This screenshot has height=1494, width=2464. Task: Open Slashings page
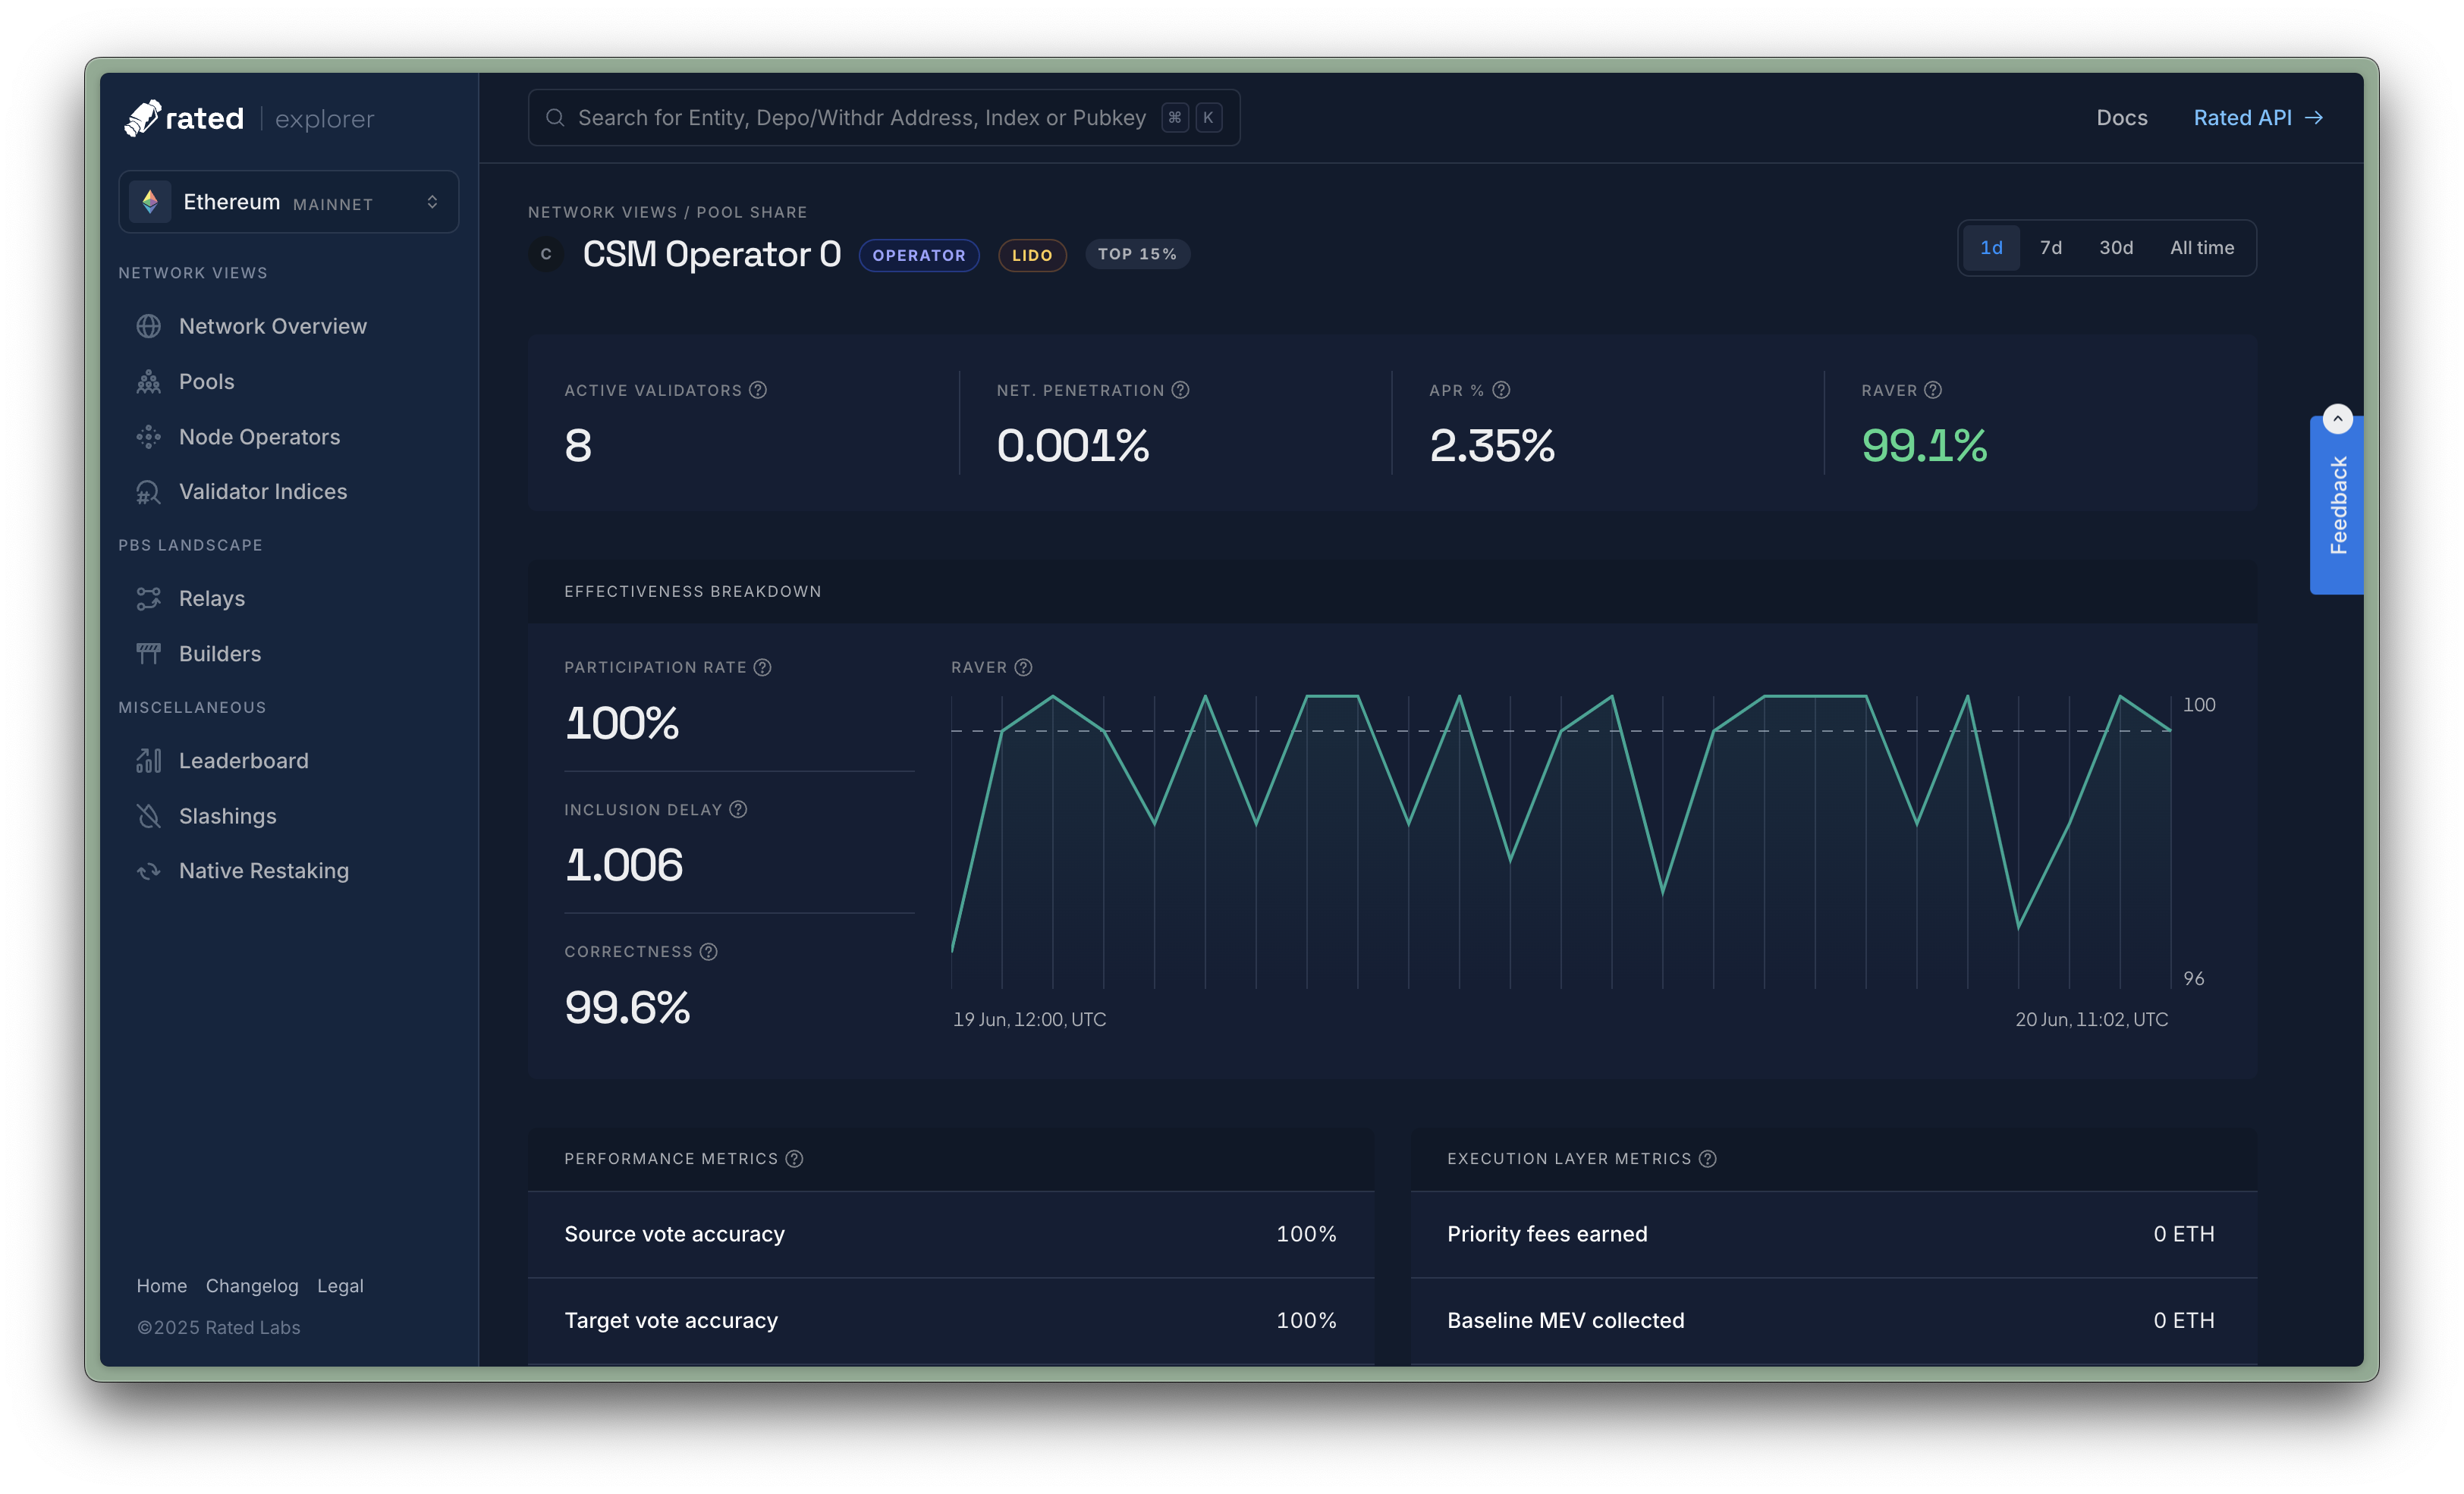pyautogui.click(x=228, y=816)
